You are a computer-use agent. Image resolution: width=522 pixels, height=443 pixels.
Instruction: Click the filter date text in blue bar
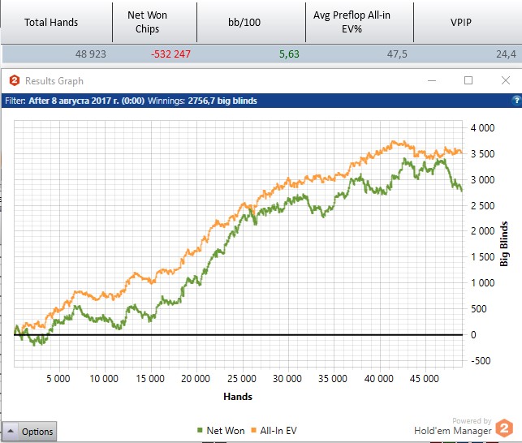tap(87, 101)
